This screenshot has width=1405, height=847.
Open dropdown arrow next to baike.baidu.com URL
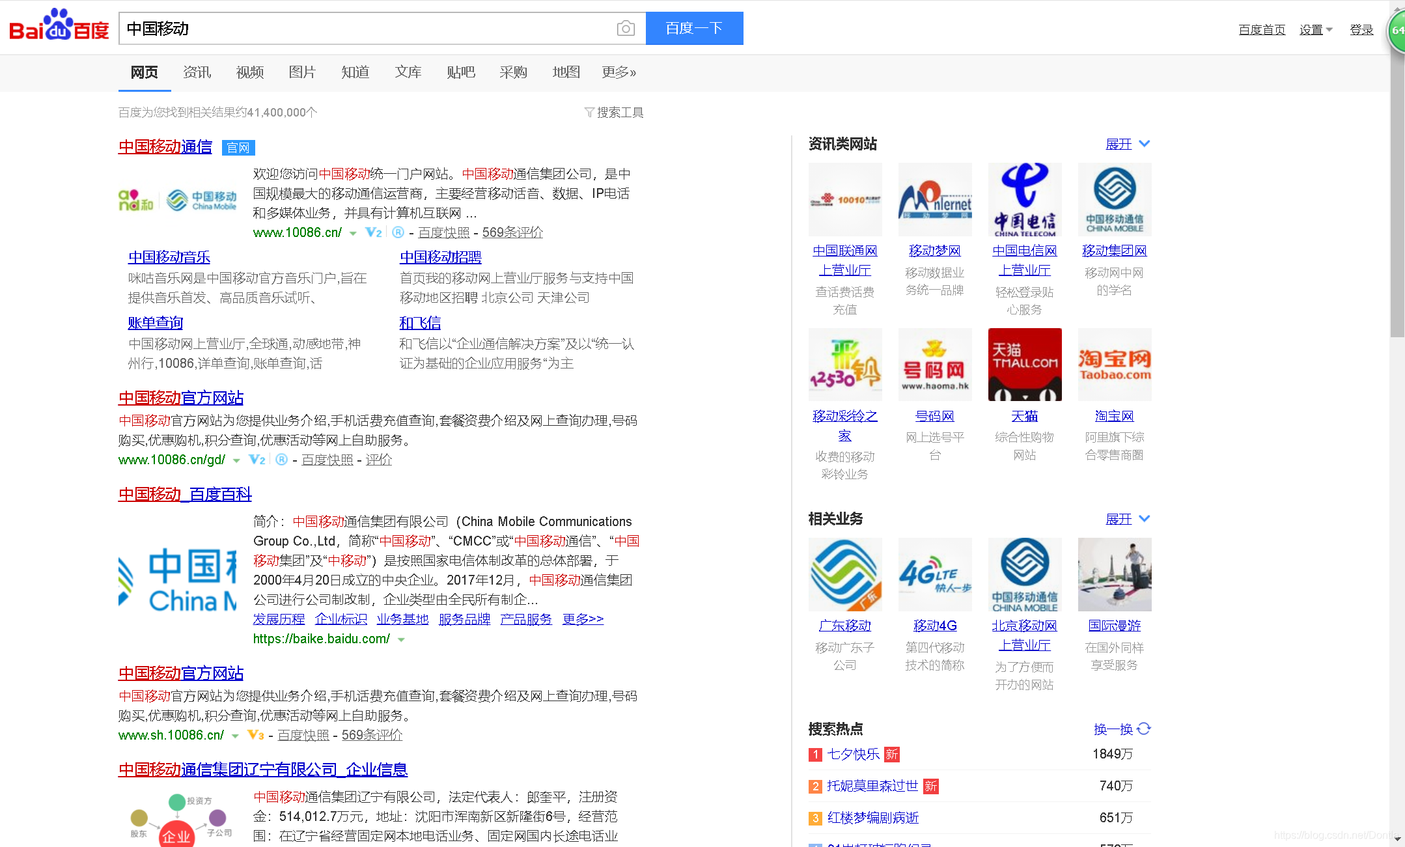402,639
